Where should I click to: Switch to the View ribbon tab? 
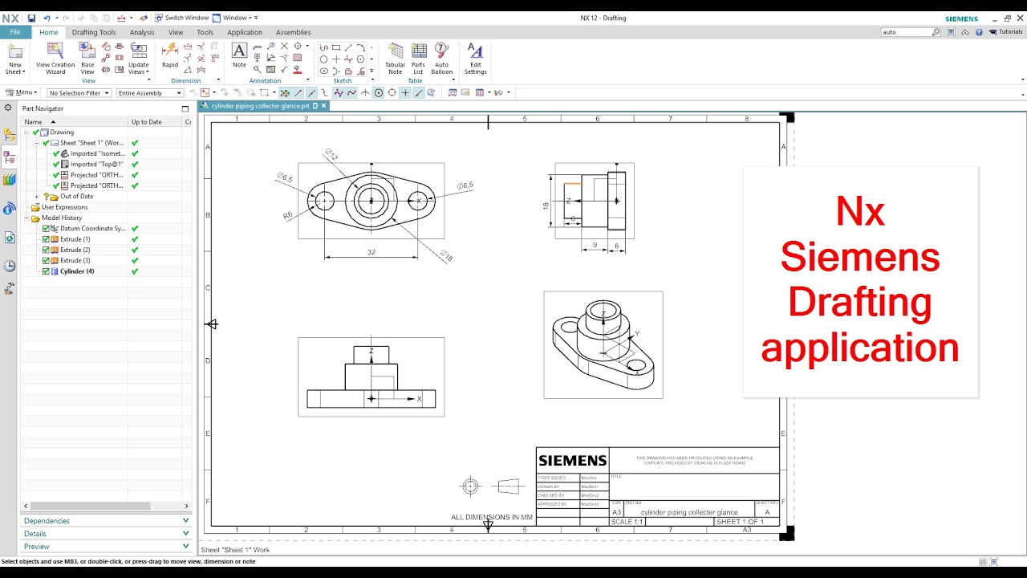tap(176, 32)
